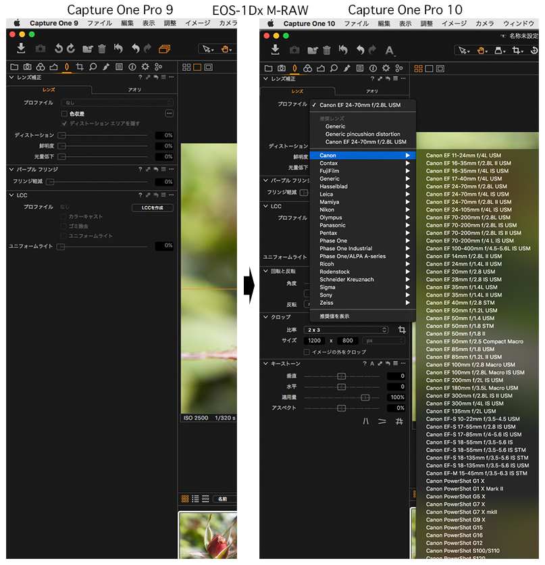Click Move to Folder icon in Capture One 9

[x=88, y=49]
